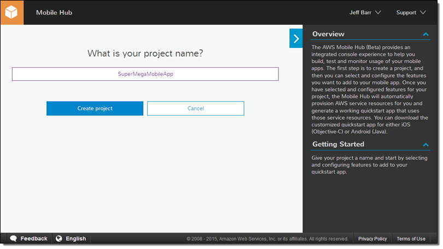This screenshot has width=443, height=249.
Task: Click the Getting Started heading text
Action: pos(338,145)
